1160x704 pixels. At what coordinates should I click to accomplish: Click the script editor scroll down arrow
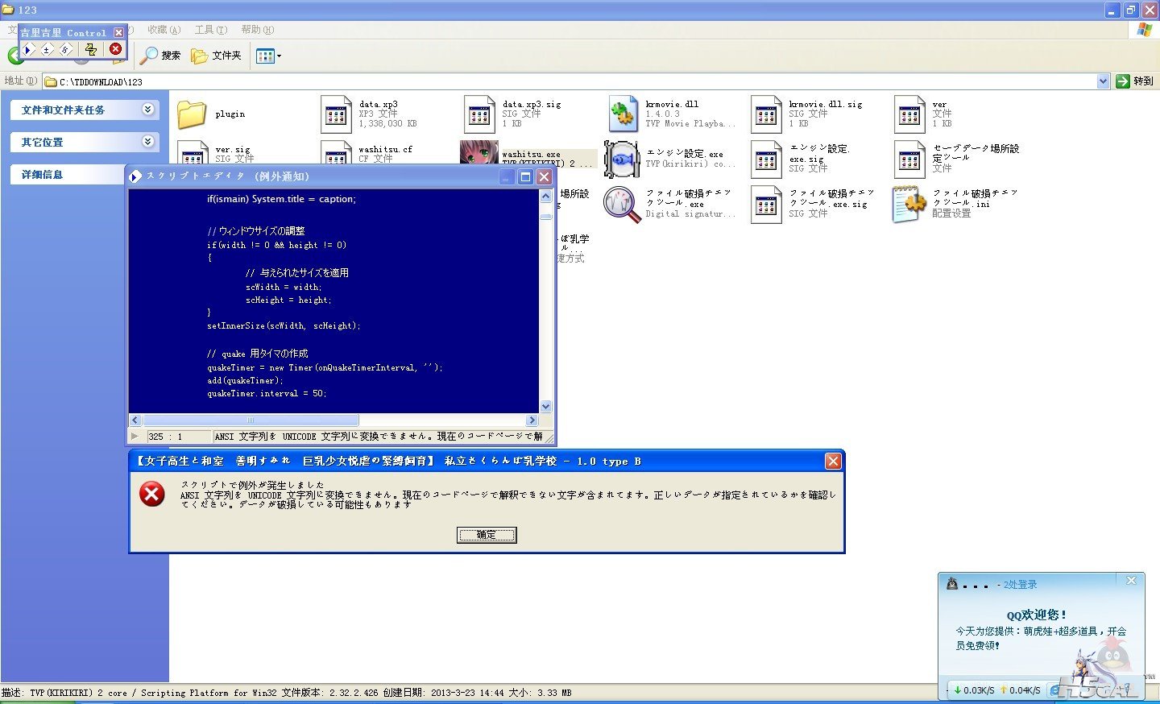(545, 407)
